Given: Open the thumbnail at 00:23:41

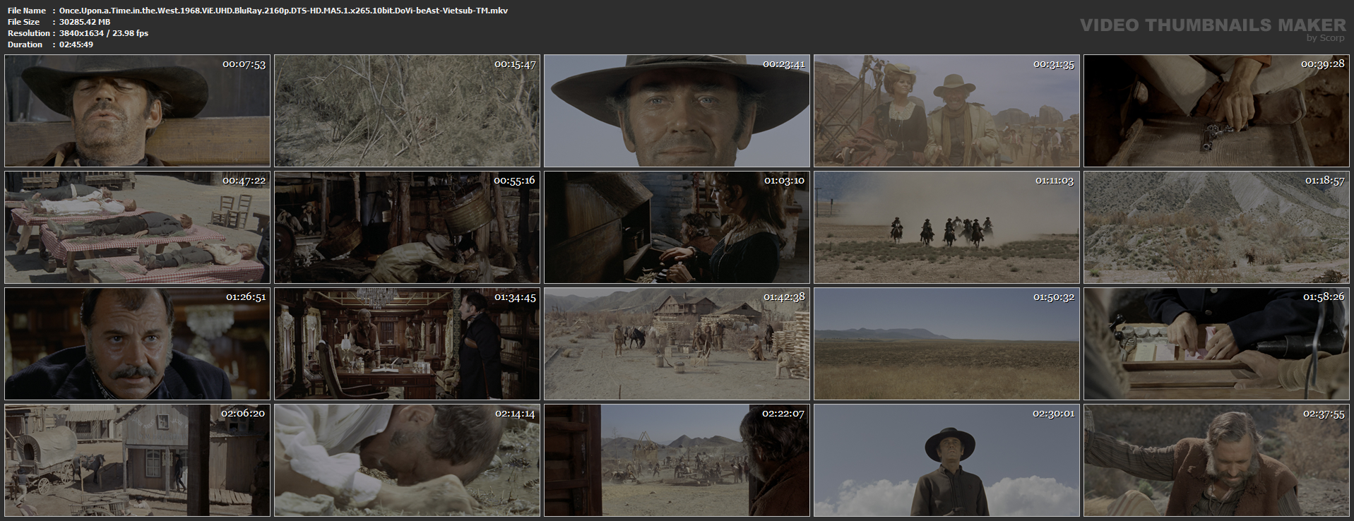Looking at the screenshot, I should click(677, 111).
